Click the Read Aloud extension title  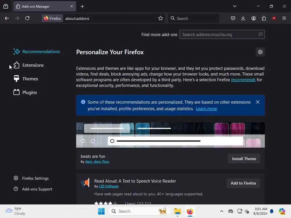135,181
